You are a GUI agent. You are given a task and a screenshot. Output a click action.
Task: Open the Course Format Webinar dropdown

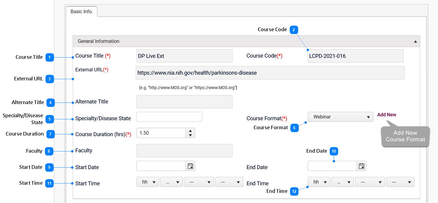tap(340, 117)
